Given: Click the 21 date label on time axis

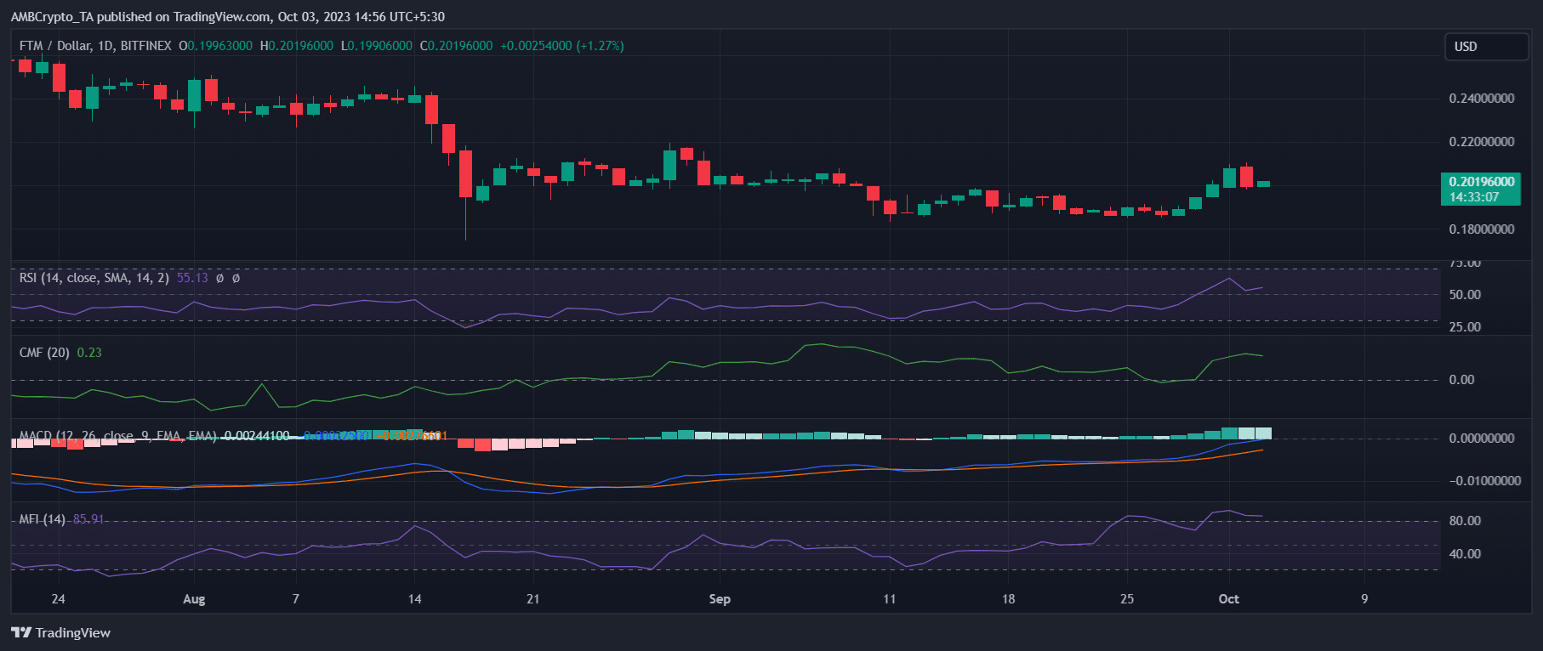Looking at the screenshot, I should pos(533,599).
